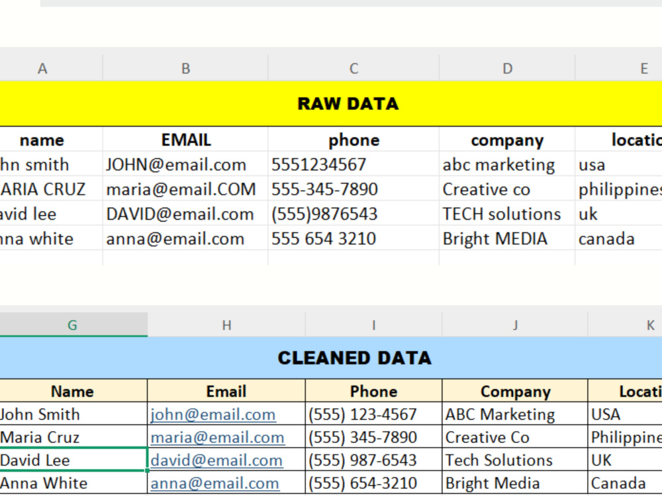662x496 pixels.
Task: Open the maria@email.com hyperlink
Action: tap(217, 437)
